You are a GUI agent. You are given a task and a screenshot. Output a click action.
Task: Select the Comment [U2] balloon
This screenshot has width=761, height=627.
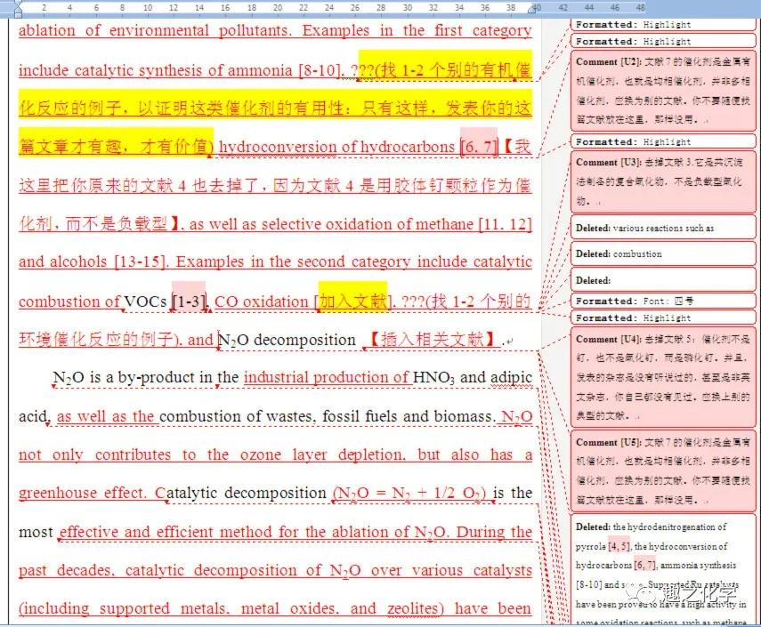click(662, 89)
